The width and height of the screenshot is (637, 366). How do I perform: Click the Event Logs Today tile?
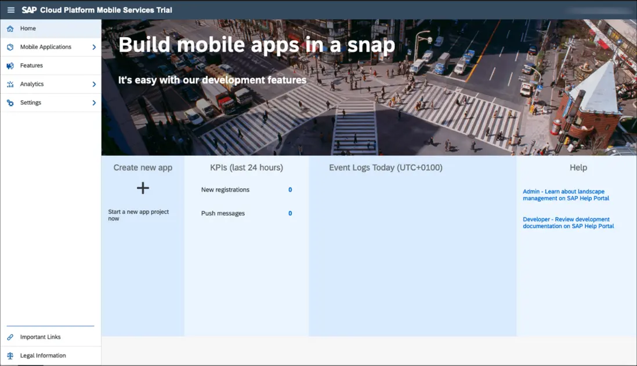[x=412, y=246]
